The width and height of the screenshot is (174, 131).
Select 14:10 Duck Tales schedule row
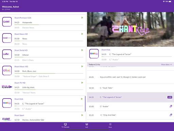(x=130, y=88)
